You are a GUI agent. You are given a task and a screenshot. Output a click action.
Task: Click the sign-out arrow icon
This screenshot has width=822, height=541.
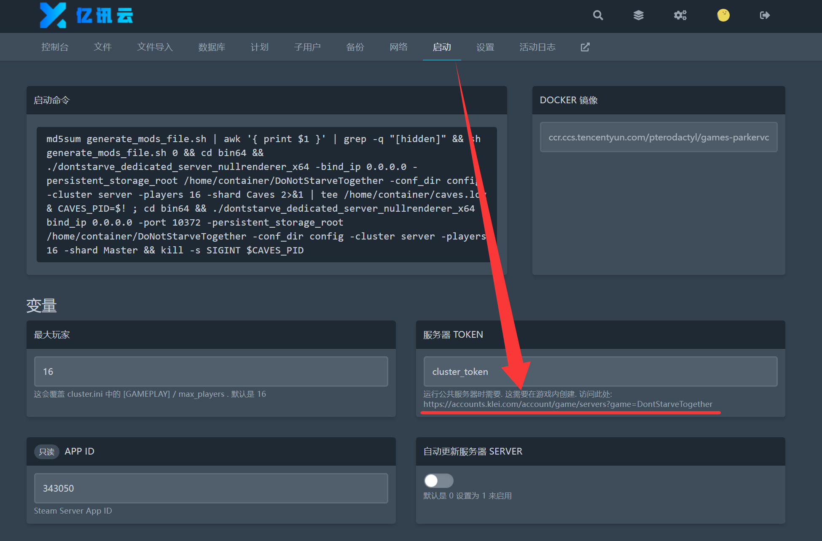[765, 15]
